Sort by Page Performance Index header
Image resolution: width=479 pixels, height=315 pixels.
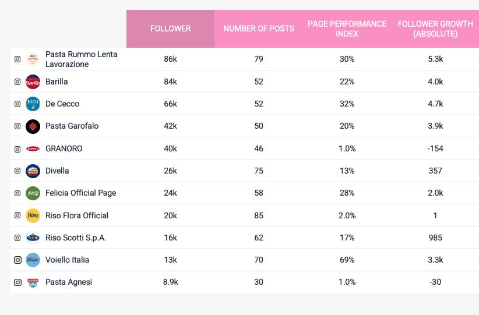(347, 29)
